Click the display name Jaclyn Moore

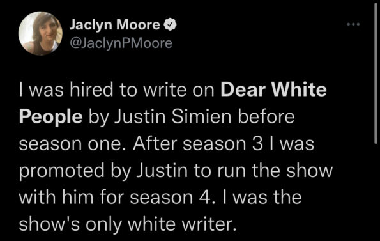point(115,24)
